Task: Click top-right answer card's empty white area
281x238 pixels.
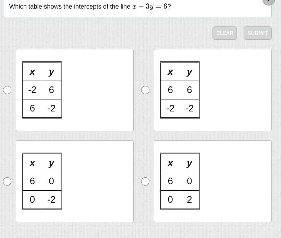Action: click(236, 90)
